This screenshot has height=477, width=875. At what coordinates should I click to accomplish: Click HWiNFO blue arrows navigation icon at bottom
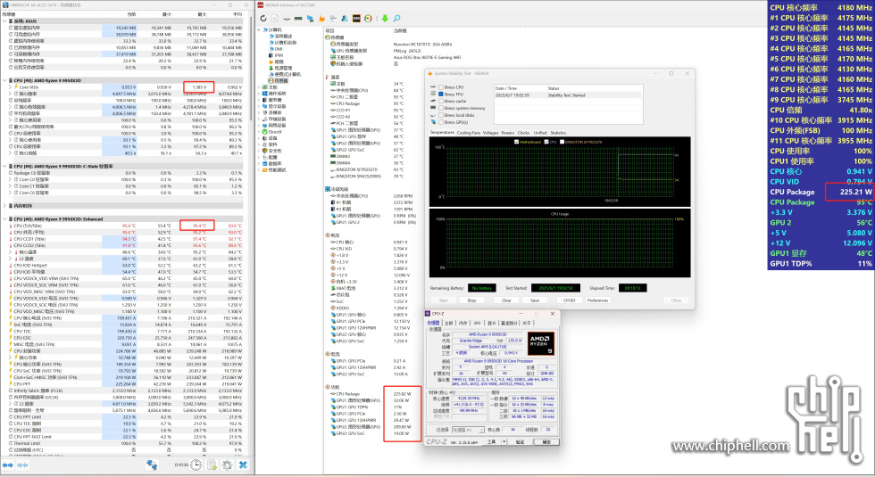(7, 465)
